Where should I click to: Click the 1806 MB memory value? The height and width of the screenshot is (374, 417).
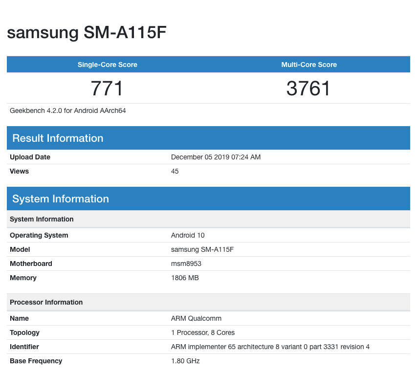click(x=185, y=278)
